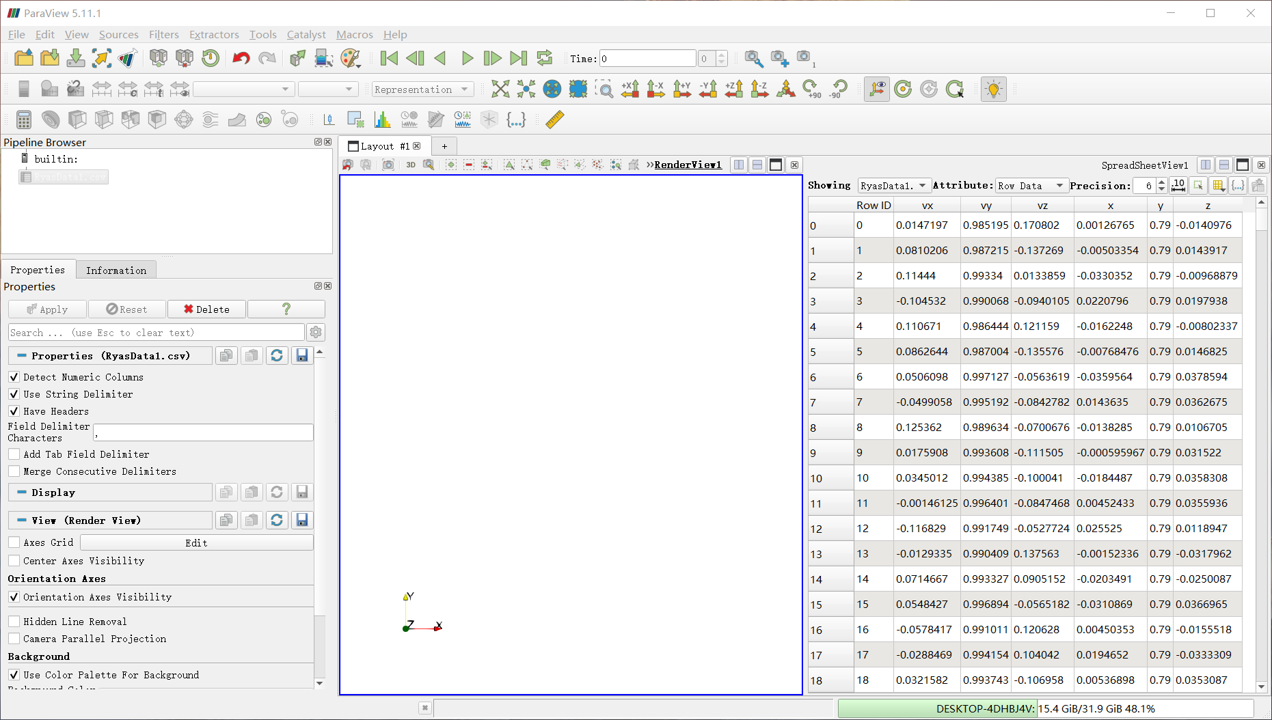This screenshot has height=720, width=1272.
Task: Apply the Threshold filter icon
Action: click(x=131, y=120)
